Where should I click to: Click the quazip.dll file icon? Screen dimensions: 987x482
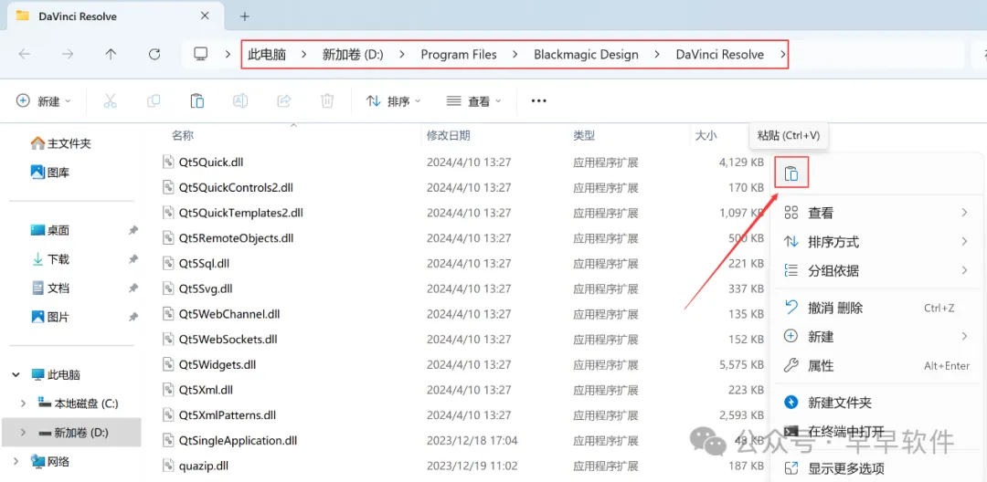tap(167, 466)
